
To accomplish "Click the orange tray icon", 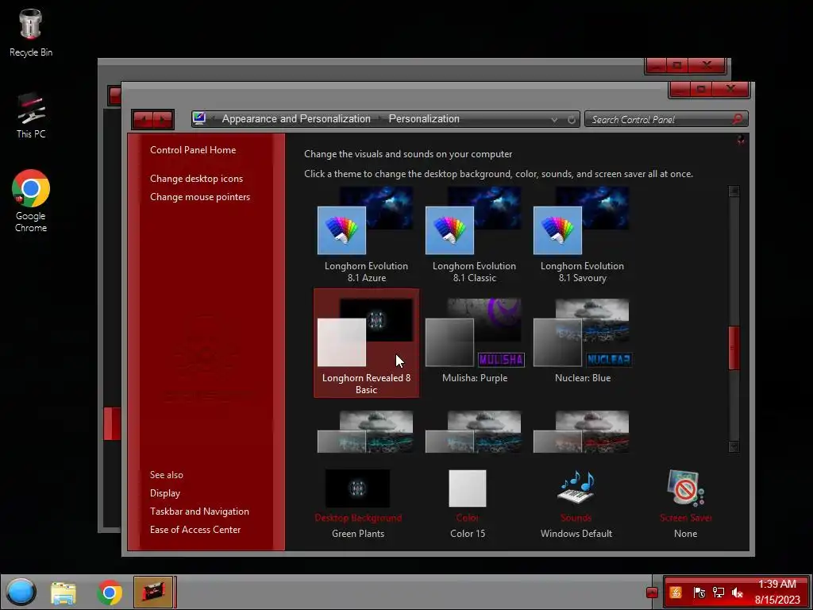I will [676, 592].
